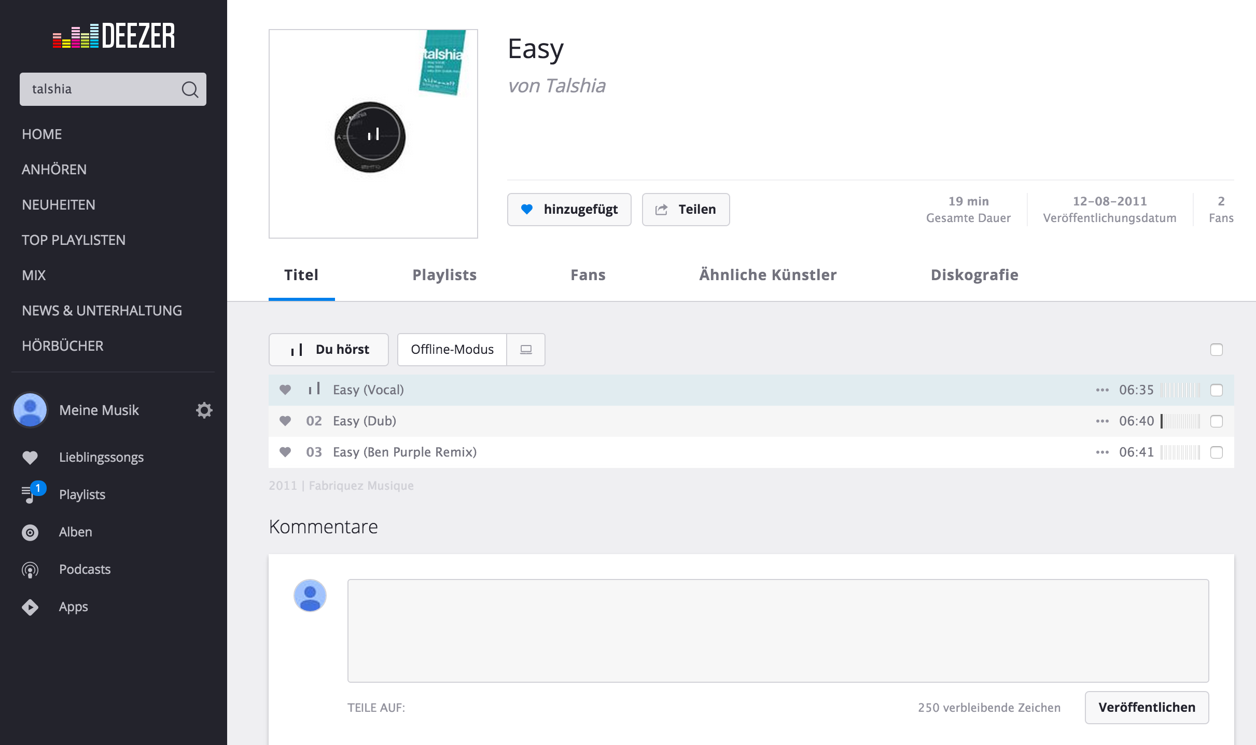Open NEUHEITEN in sidebar
The image size is (1256, 745).
click(x=59, y=205)
